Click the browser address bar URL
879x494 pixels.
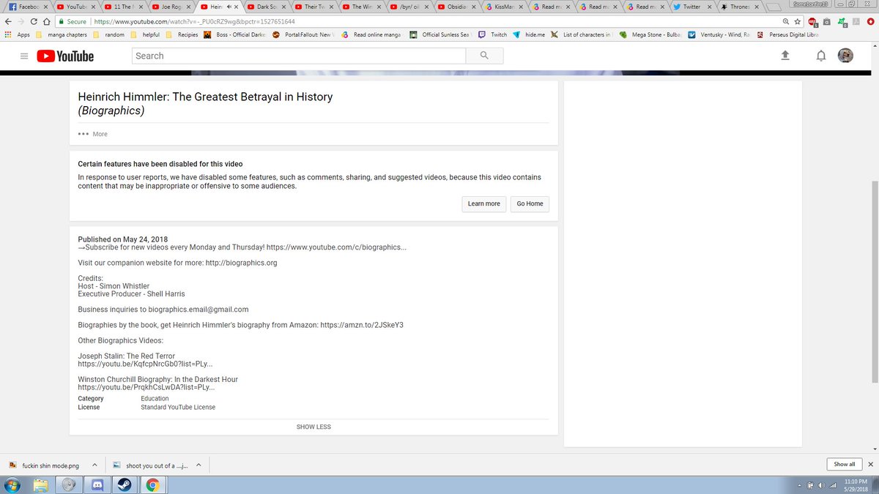194,22
